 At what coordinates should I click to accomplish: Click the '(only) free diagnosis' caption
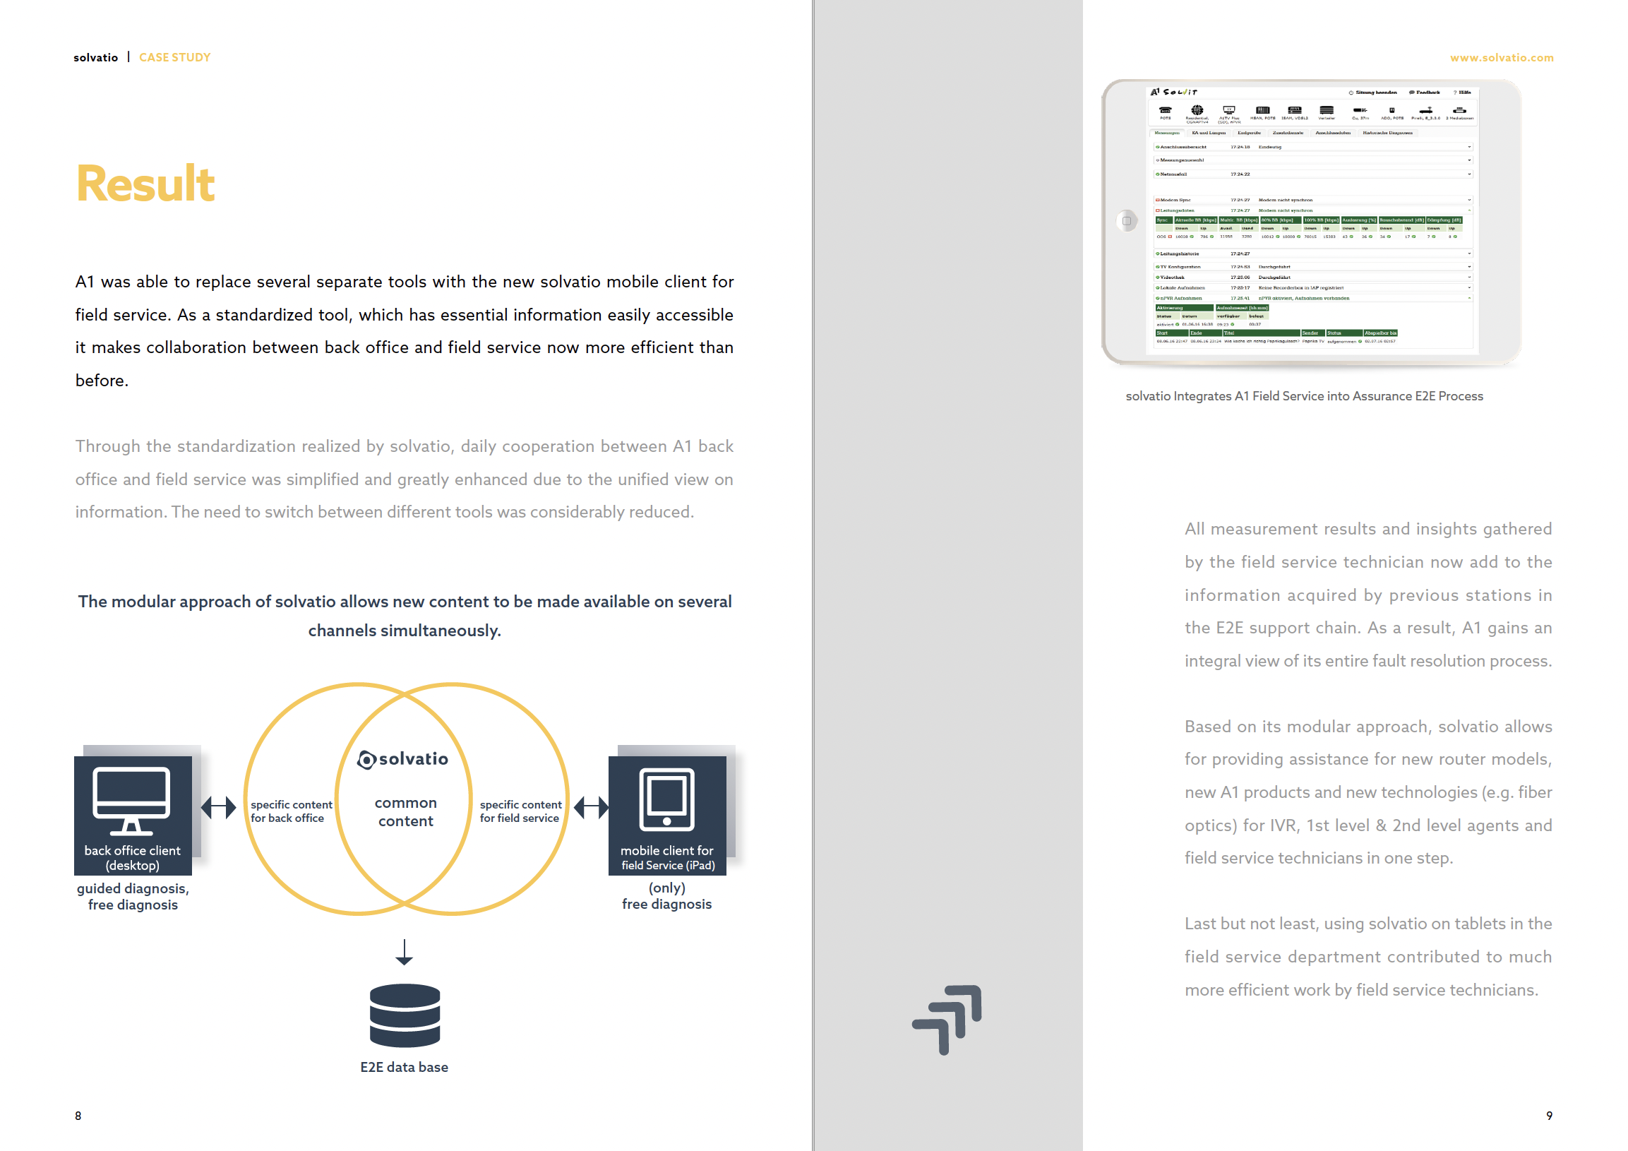pos(666,895)
